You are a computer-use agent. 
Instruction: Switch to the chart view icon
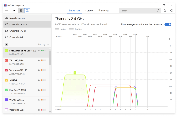[x=27, y=11]
